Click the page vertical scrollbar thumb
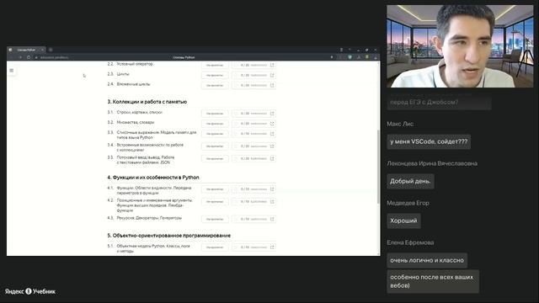Image resolution: width=539 pixels, height=303 pixels. click(378, 167)
